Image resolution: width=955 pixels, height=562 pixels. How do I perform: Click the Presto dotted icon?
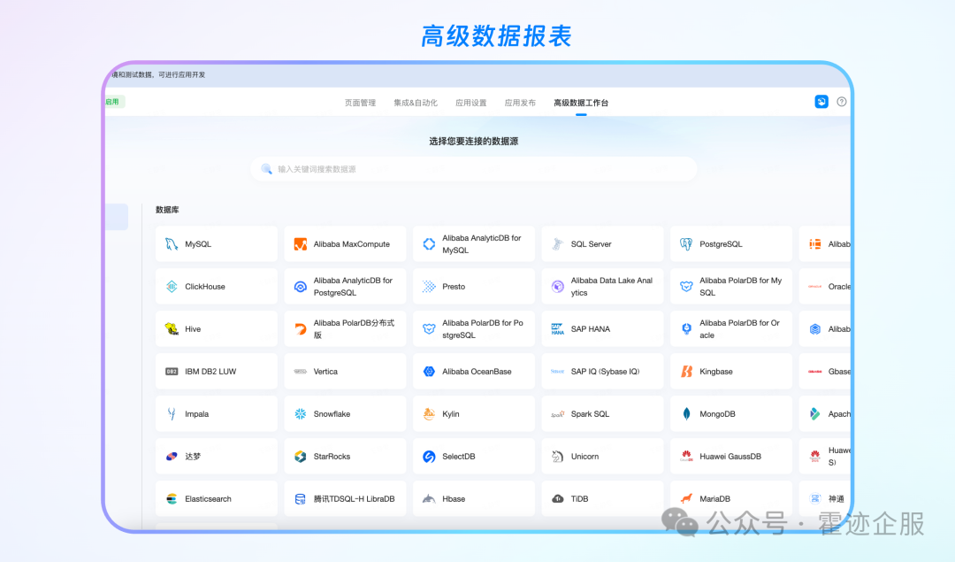[x=429, y=287]
